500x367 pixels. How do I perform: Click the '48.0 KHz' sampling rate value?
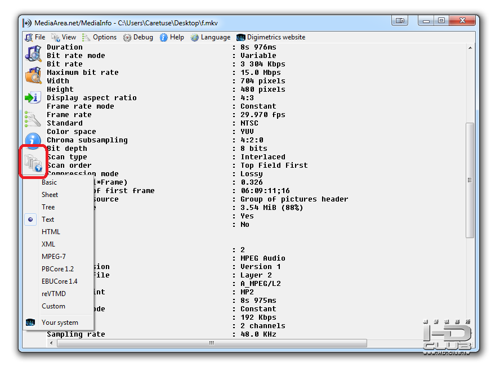pos(258,334)
